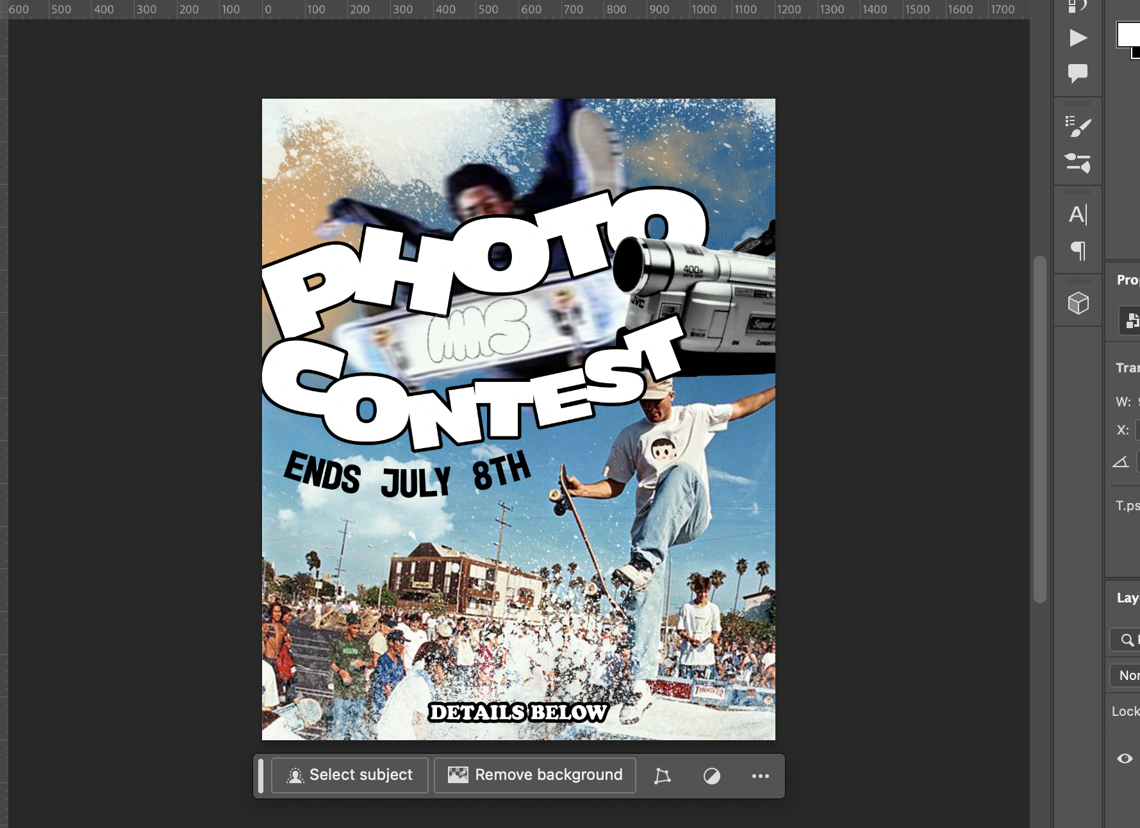
Task: Click the pixel layer icon in Properties
Action: click(1131, 320)
